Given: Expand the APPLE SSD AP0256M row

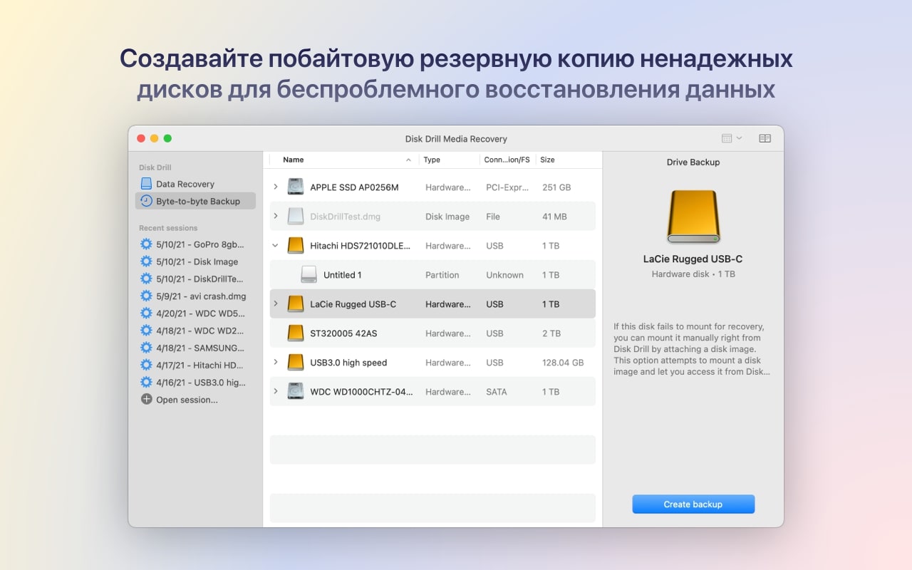Looking at the screenshot, I should click(x=275, y=187).
